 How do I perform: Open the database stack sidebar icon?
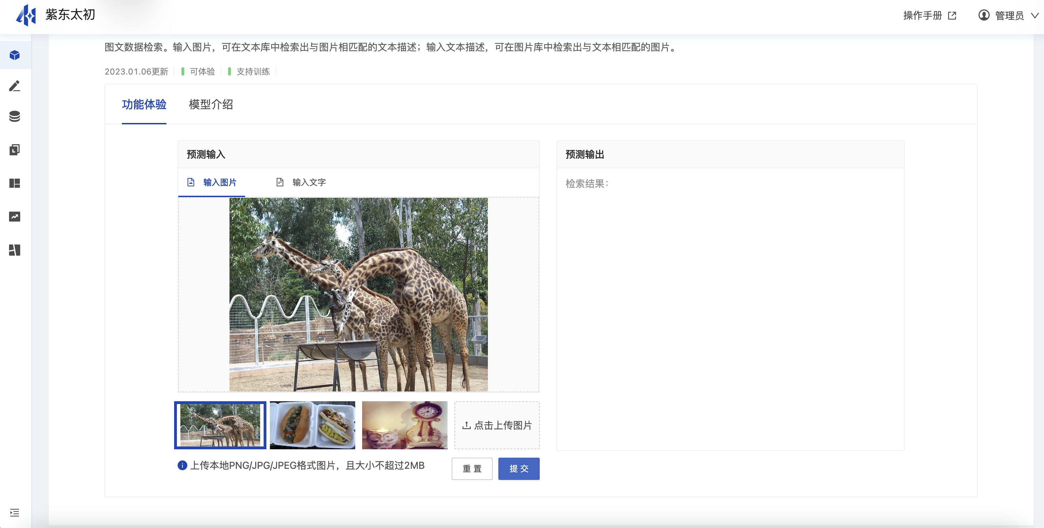[15, 117]
